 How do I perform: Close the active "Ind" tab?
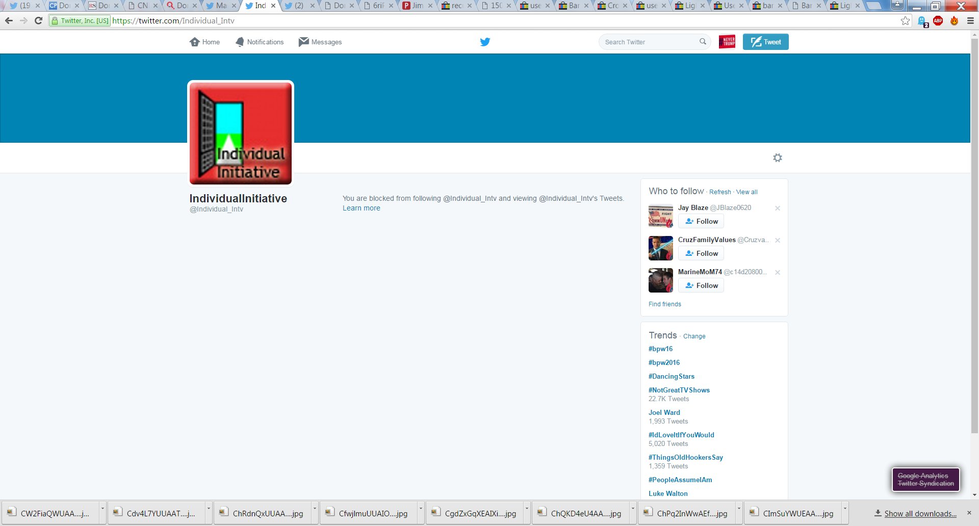tap(273, 6)
